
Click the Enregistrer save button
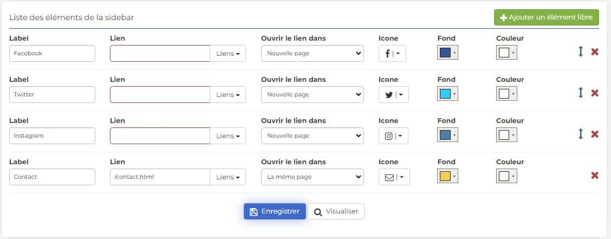coord(275,211)
